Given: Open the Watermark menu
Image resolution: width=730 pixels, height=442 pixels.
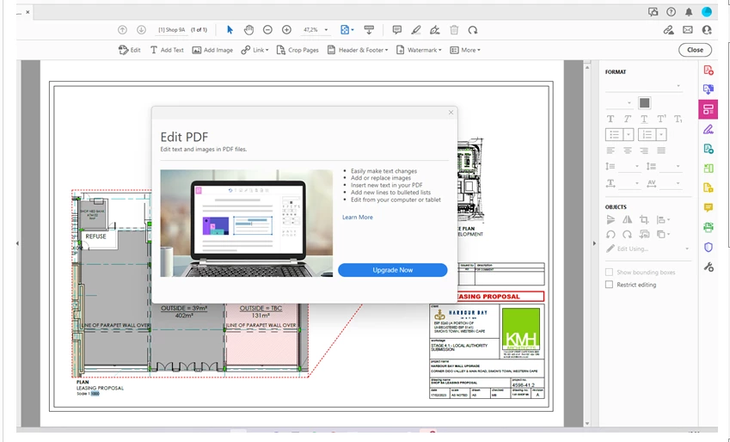Looking at the screenshot, I should pos(419,50).
